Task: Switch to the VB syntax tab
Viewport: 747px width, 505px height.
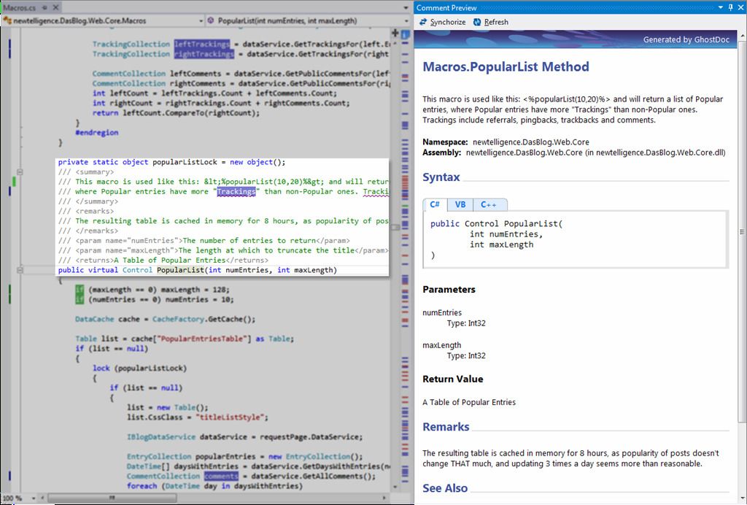Action: click(x=460, y=204)
